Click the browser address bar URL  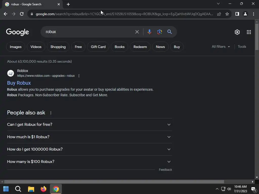(x=124, y=14)
